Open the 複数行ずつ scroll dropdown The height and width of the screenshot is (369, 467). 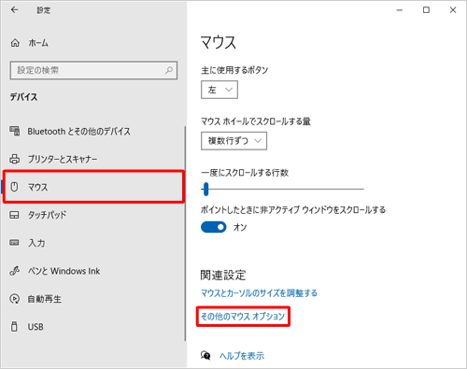[x=233, y=141]
